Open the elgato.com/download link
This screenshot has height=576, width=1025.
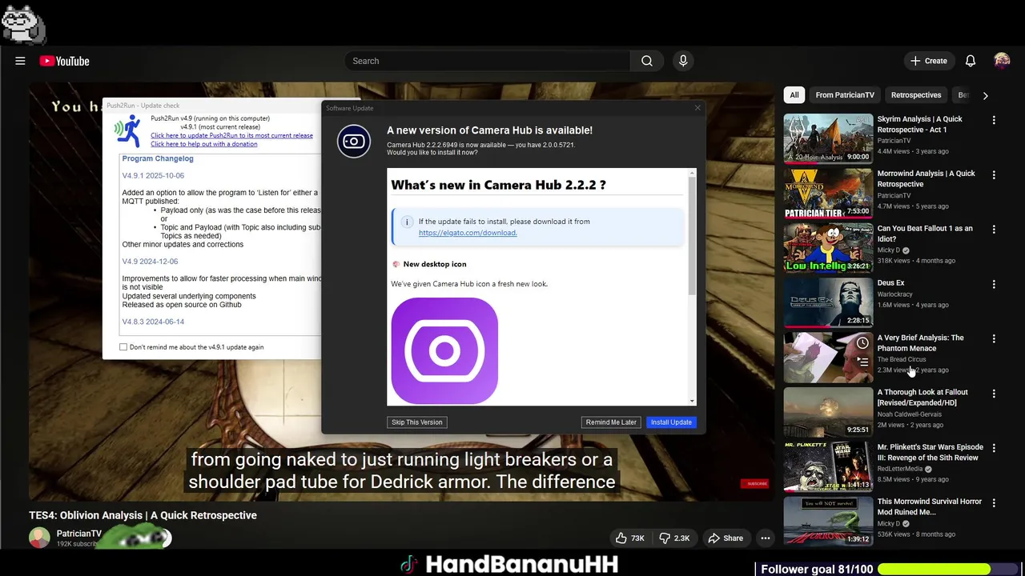click(x=468, y=233)
